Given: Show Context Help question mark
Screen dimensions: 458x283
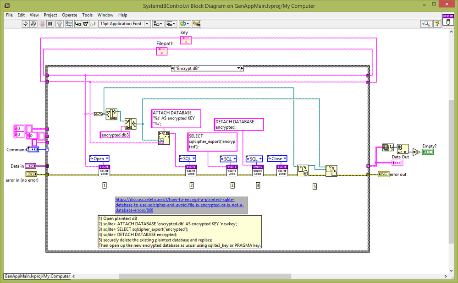Looking at the screenshot, I should [437, 23].
